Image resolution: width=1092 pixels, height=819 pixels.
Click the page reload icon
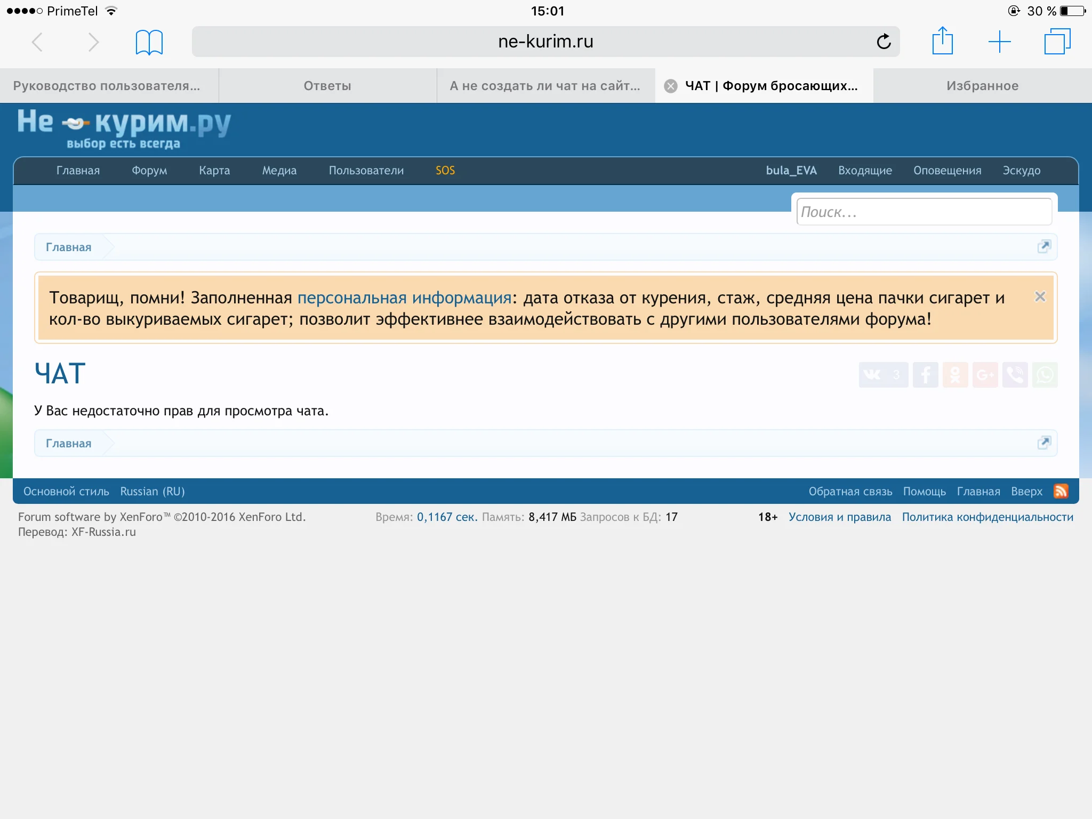click(884, 42)
